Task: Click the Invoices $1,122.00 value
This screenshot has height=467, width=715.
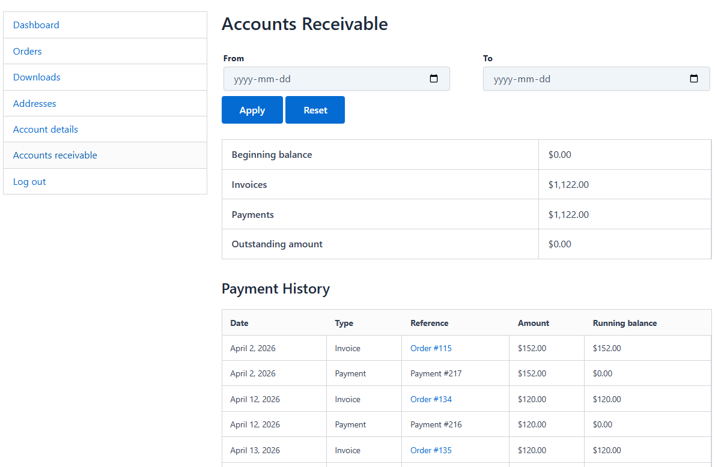Action: click(x=568, y=184)
